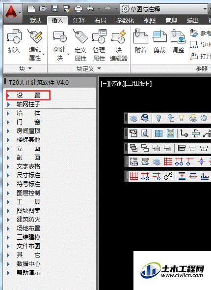Select the 插入 ribbon tab
The width and height of the screenshot is (211, 290).
tap(57, 20)
